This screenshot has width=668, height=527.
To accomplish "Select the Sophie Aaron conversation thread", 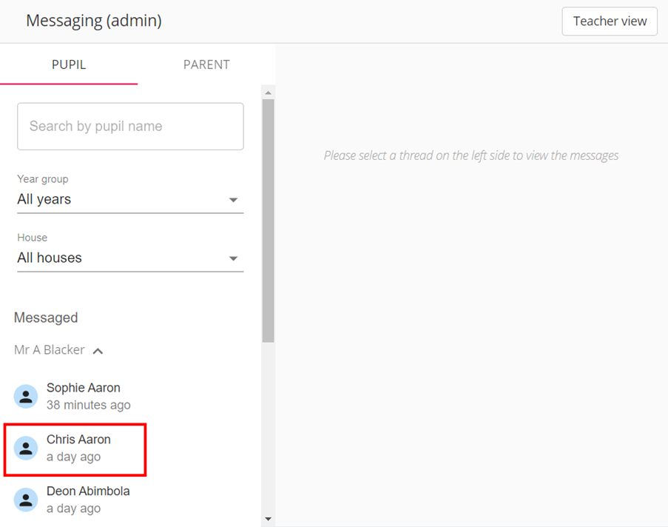I will (83, 396).
